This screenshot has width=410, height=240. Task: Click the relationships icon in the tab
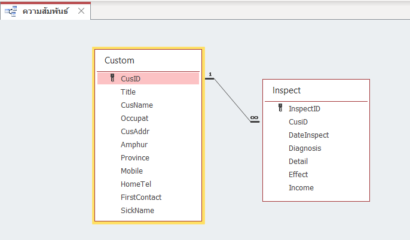coord(10,11)
